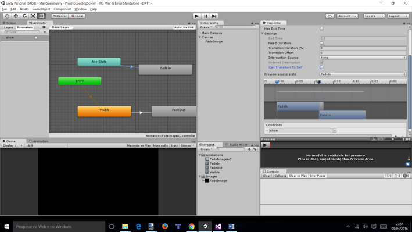Add a new animator parameter with plus
The height and width of the screenshot is (232, 412).
tap(45, 32)
